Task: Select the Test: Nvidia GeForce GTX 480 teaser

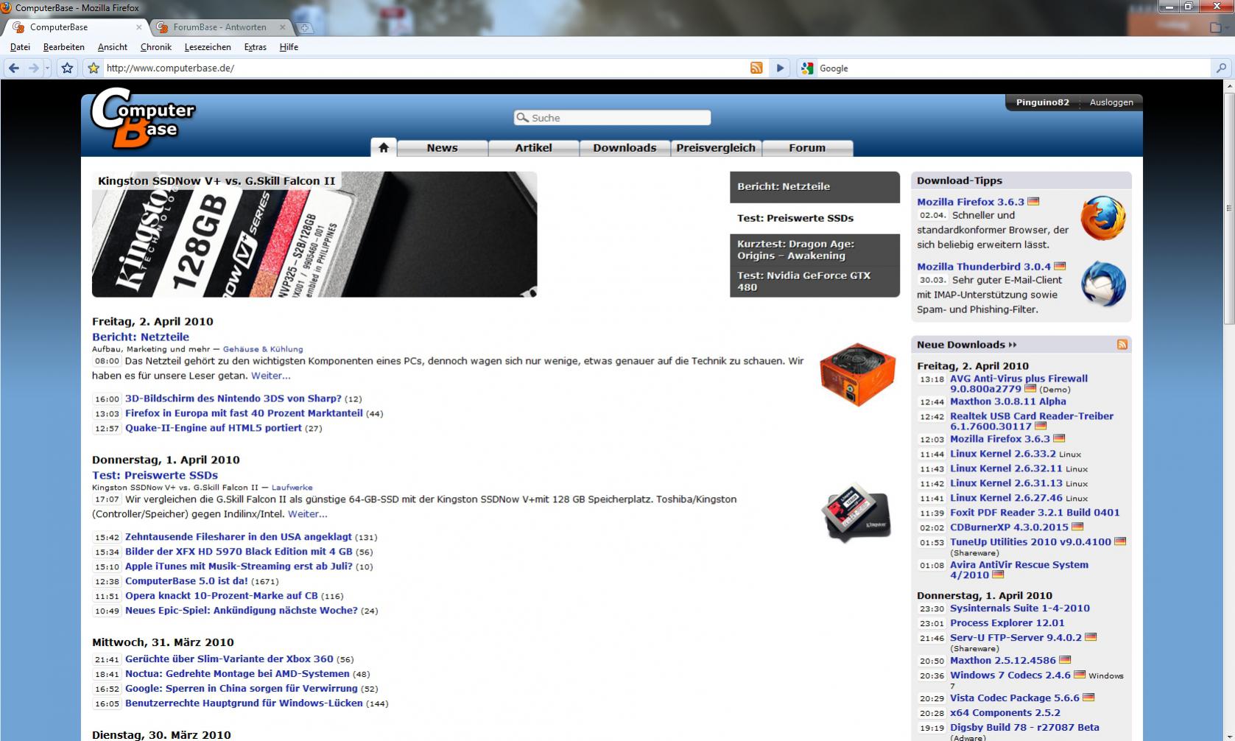Action: (x=814, y=281)
